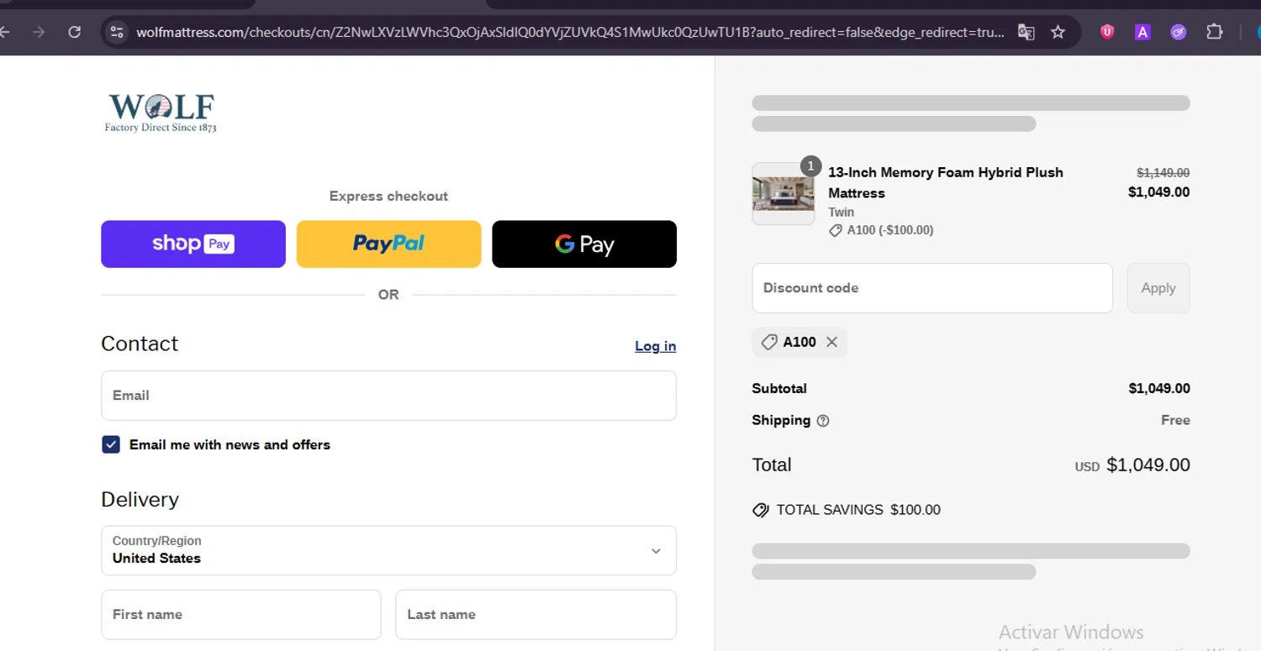Uncheck Email me with news and offers
Viewport: 1261px width, 651px height.
111,444
